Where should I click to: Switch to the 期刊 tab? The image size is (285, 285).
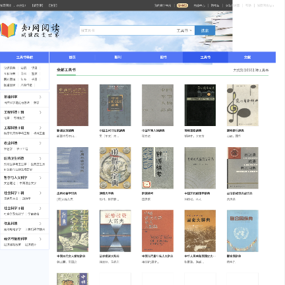118,57
